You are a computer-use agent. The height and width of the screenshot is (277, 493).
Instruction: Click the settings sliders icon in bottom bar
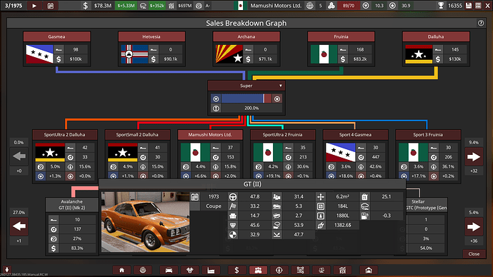300,270
